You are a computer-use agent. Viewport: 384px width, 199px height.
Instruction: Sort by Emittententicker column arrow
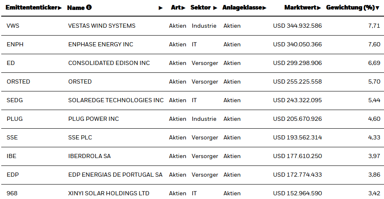tap(60, 8)
